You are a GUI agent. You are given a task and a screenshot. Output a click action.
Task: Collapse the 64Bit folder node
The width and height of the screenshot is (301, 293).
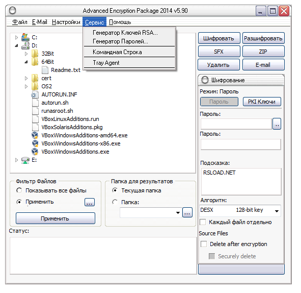(26, 62)
